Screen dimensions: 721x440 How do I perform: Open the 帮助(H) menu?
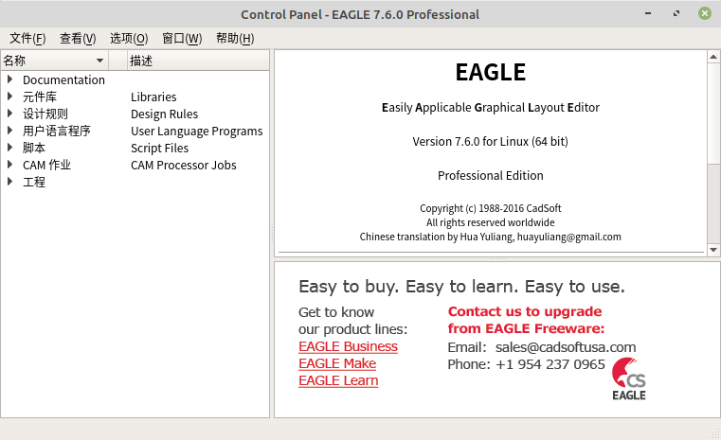tap(235, 39)
